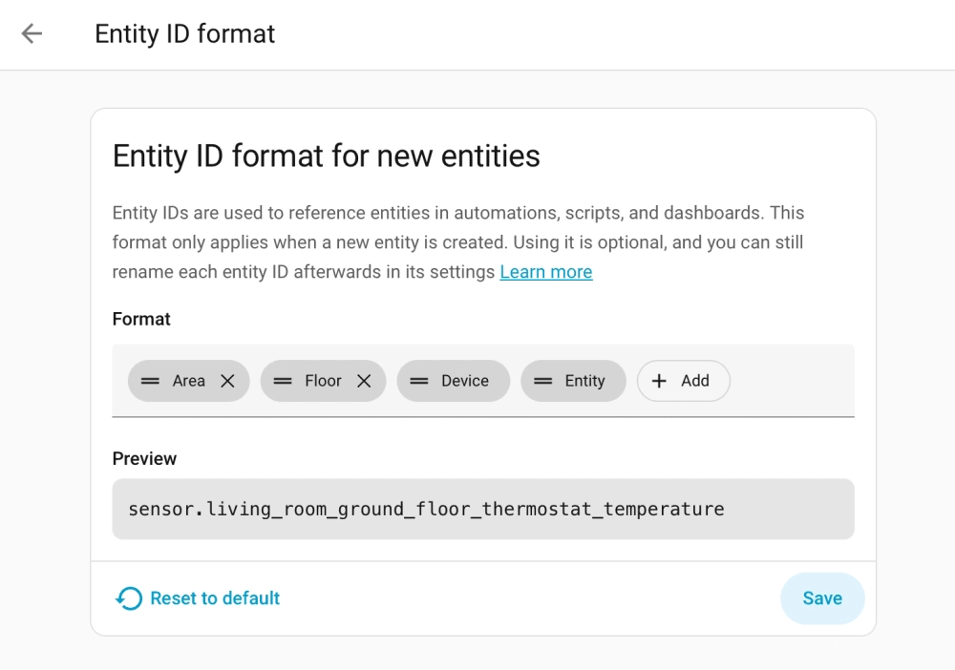
Task: Grab the drag handle on Device chip
Action: (419, 381)
